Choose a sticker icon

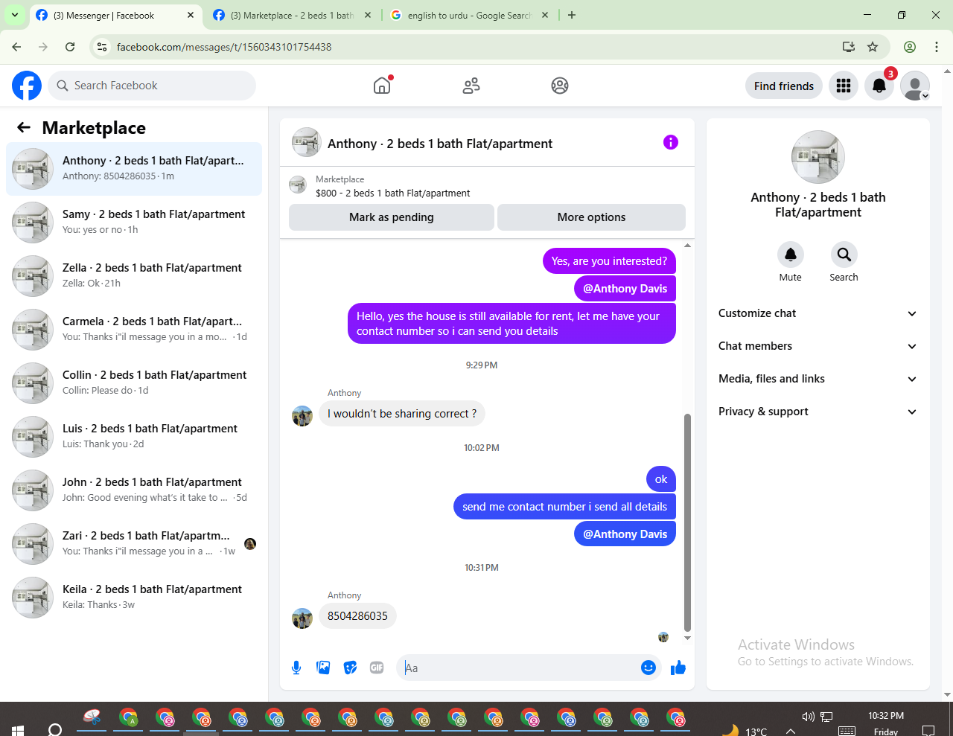[350, 668]
